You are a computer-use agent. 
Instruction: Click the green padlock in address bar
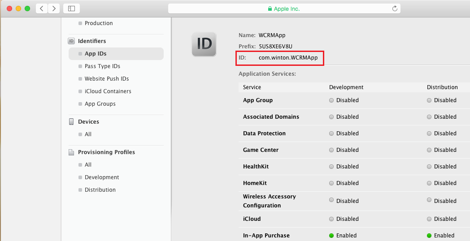coord(270,9)
